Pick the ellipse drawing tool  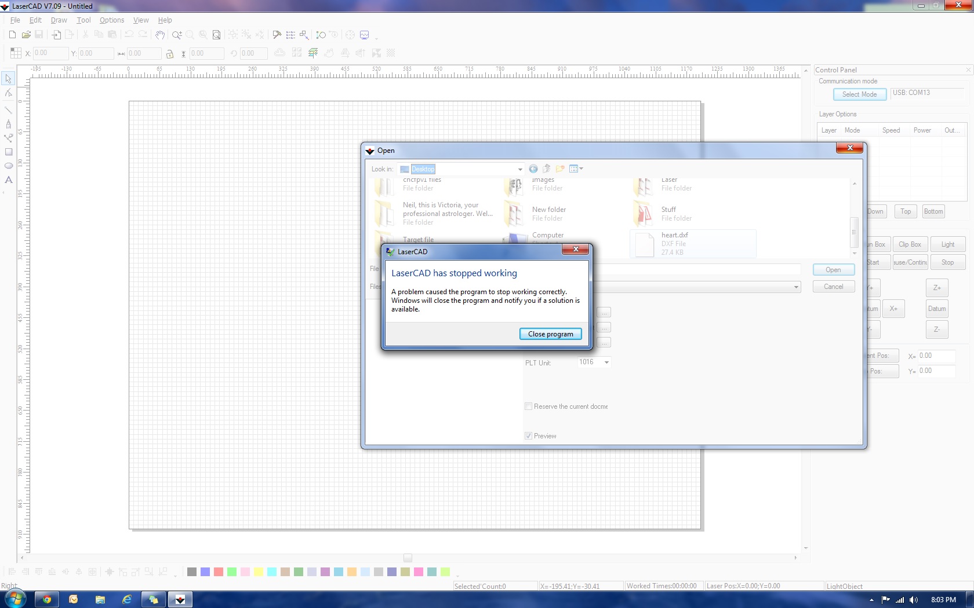pos(9,166)
